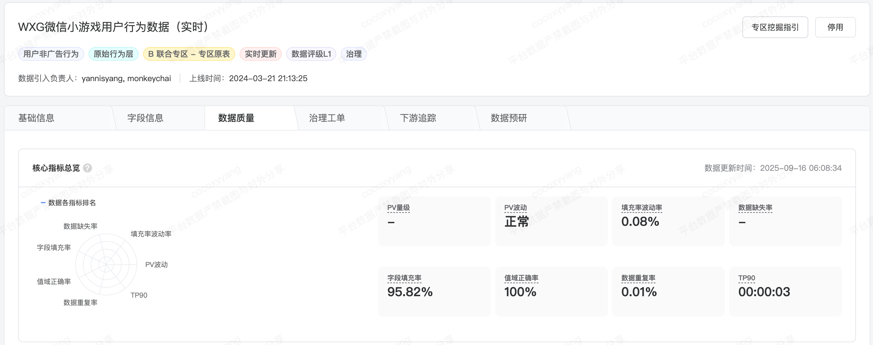Click the help icon beside 核心指标总览

coord(87,168)
